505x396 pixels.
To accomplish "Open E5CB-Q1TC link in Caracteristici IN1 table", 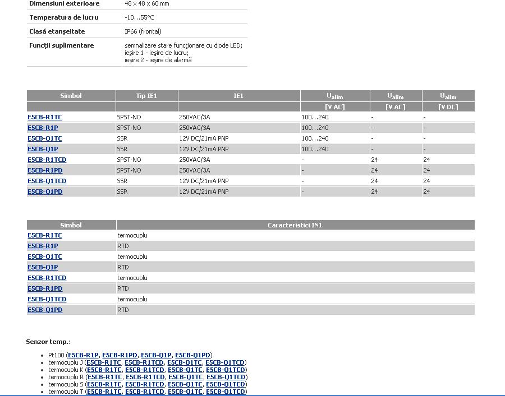I will click(x=45, y=257).
